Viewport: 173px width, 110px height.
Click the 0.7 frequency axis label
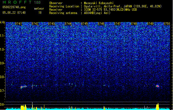point(2,91)
